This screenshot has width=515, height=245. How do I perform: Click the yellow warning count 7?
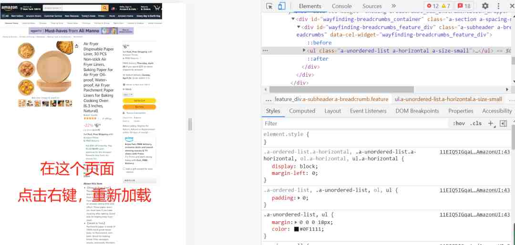click(446, 6)
